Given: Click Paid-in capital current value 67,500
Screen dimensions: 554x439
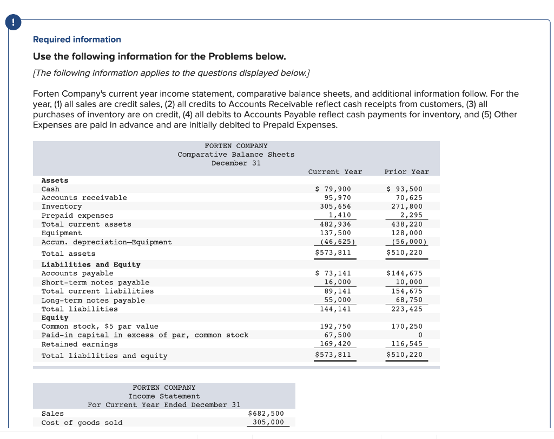Looking at the screenshot, I should click(x=338, y=335).
